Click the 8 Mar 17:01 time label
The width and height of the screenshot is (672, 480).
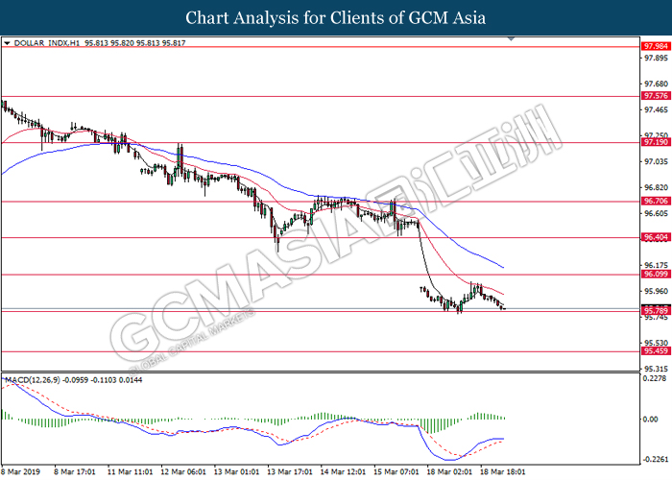75,472
